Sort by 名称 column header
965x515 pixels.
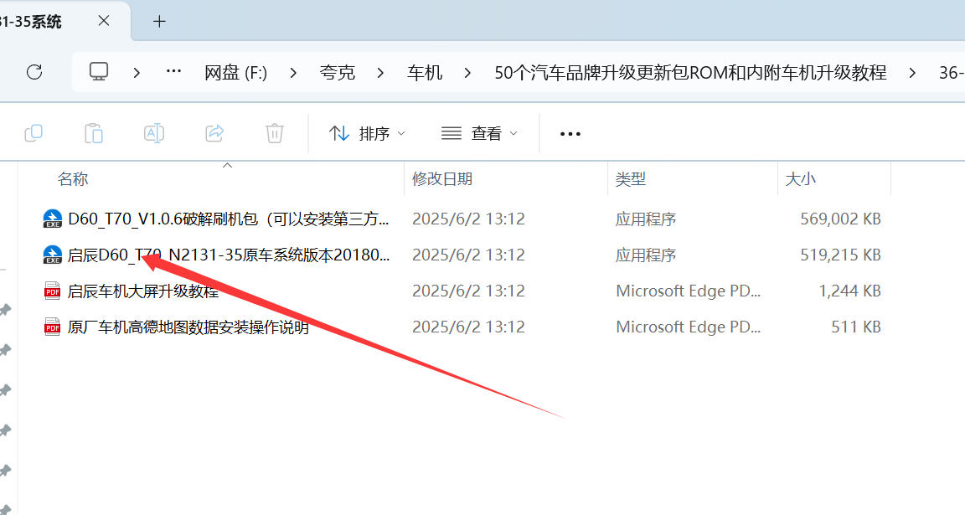point(73,179)
